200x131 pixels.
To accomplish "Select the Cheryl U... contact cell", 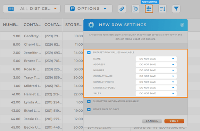I will pyautogui.click(x=32, y=45).
